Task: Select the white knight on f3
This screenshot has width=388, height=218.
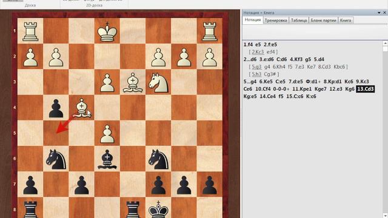Action: (x=158, y=83)
